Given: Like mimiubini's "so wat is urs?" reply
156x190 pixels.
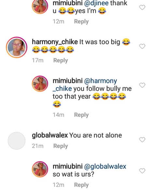Looking at the screenshot, I should pyautogui.click(x=142, y=171).
